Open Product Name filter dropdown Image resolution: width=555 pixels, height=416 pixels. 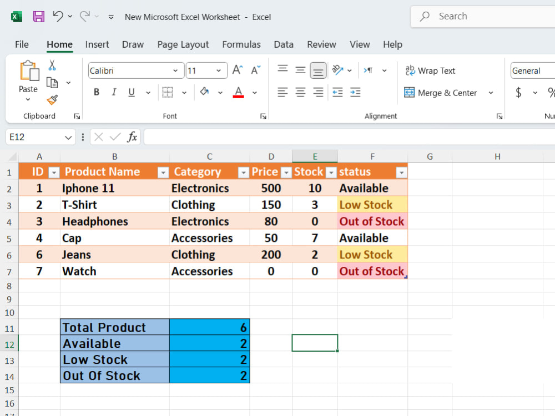[163, 173]
